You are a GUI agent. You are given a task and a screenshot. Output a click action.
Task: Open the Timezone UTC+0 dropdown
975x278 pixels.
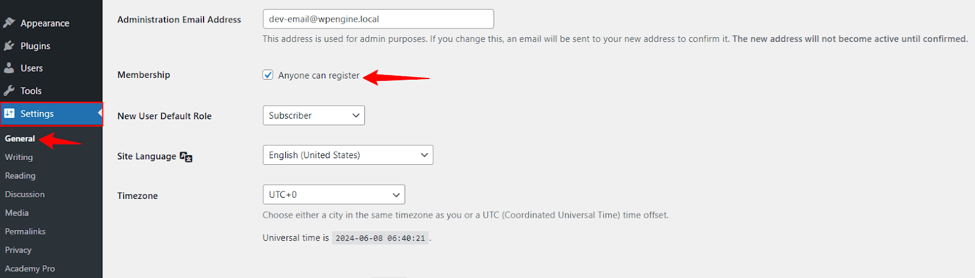[x=334, y=195]
